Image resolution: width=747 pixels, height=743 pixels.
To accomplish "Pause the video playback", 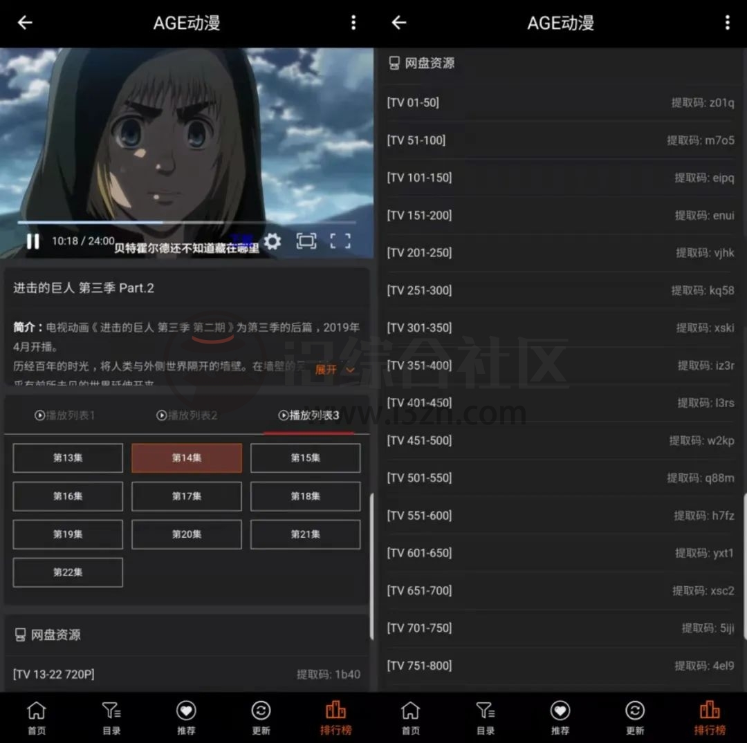I will coord(33,241).
